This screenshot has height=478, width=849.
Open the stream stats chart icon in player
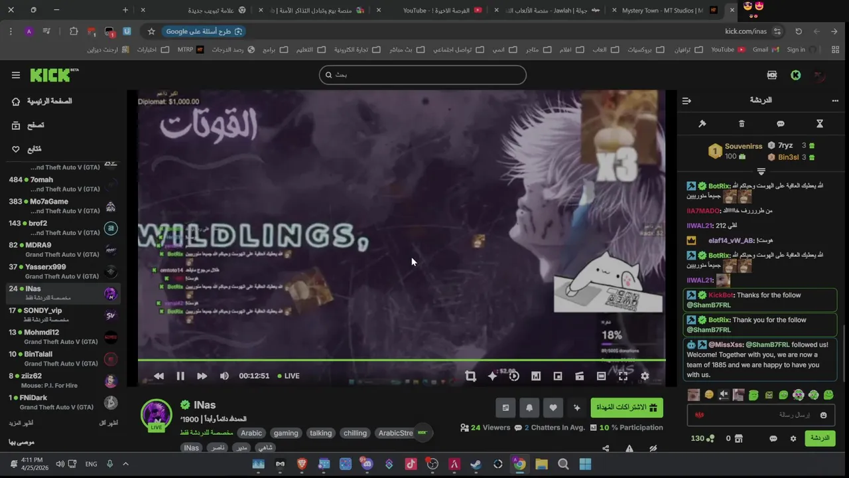(x=536, y=376)
